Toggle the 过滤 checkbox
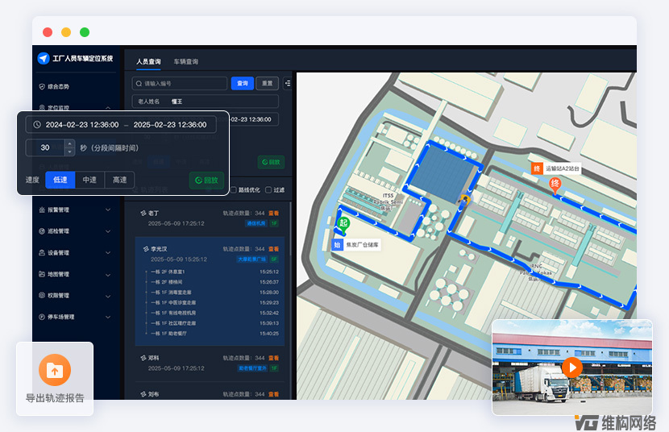 (x=268, y=190)
